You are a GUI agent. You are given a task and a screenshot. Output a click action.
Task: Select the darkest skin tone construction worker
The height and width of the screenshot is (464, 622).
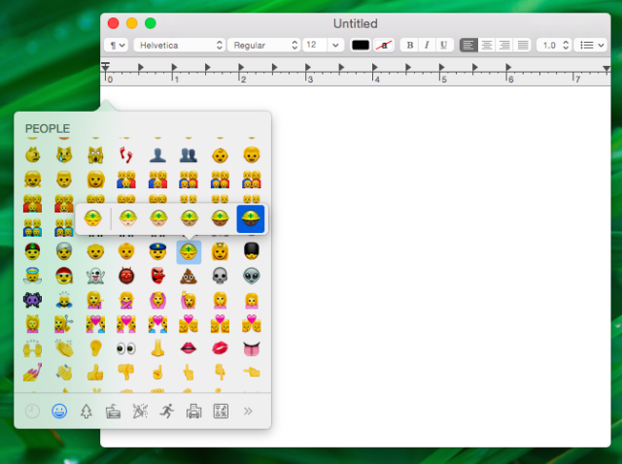click(x=251, y=218)
